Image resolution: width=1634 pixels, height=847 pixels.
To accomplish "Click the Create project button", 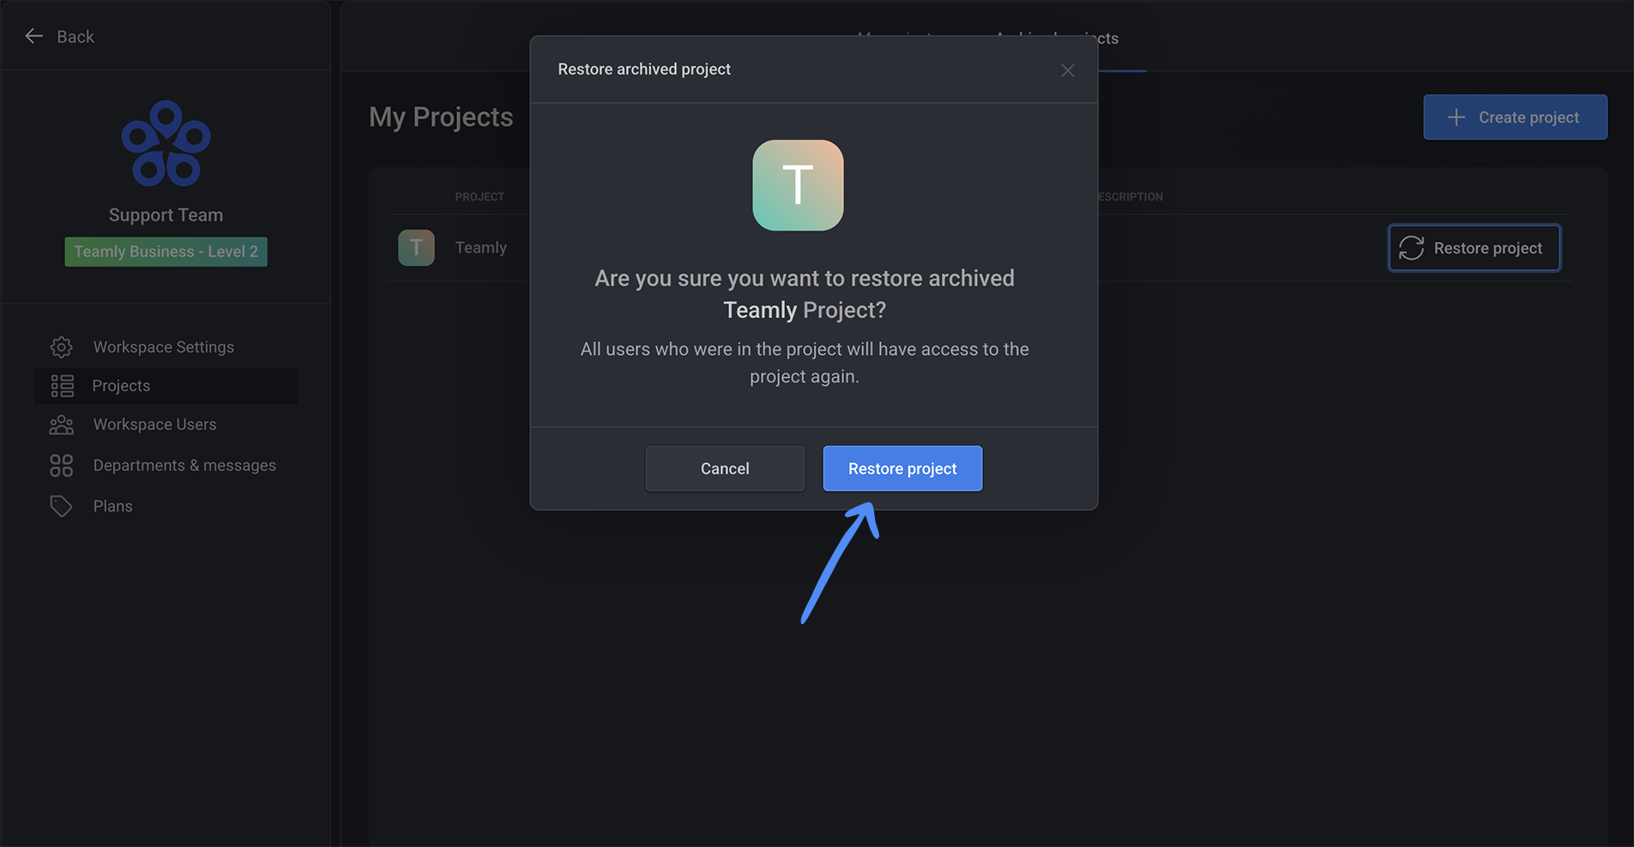I will (1515, 117).
